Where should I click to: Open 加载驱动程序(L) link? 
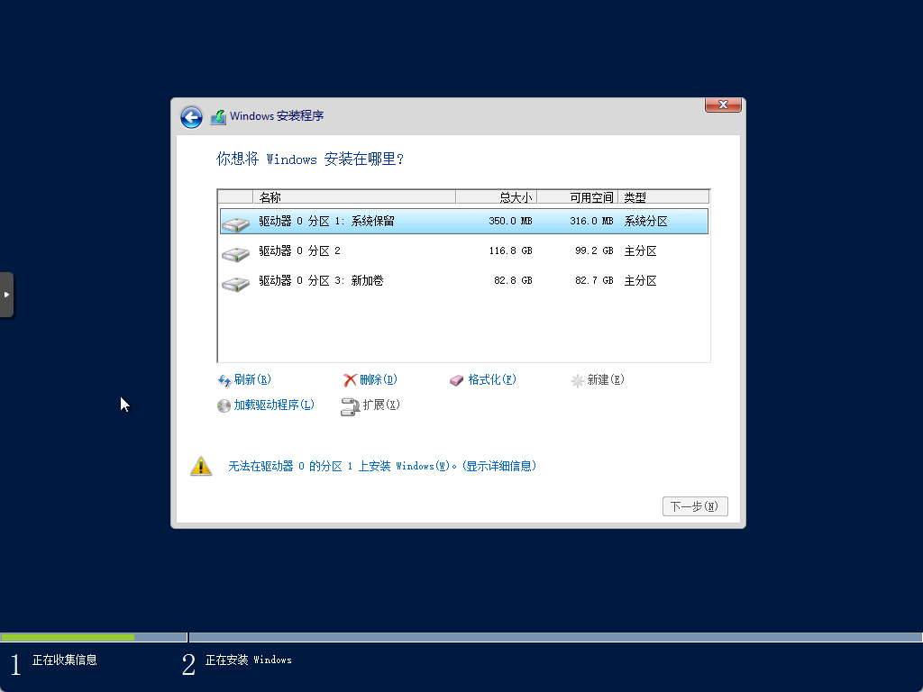(274, 405)
